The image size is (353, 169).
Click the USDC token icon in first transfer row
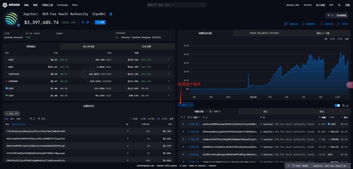(329, 124)
